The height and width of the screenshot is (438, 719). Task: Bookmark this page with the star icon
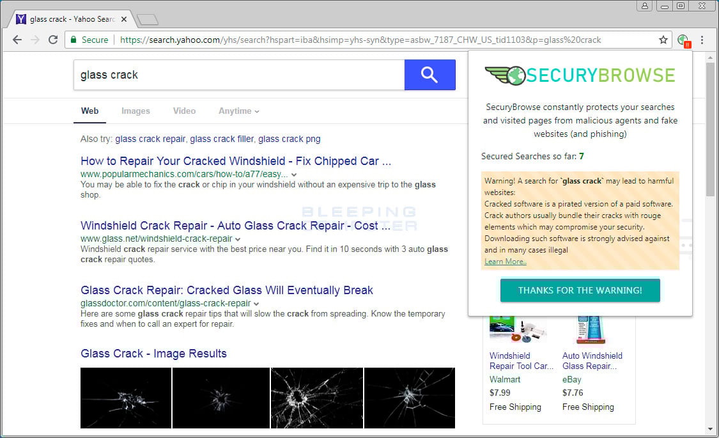click(x=663, y=40)
